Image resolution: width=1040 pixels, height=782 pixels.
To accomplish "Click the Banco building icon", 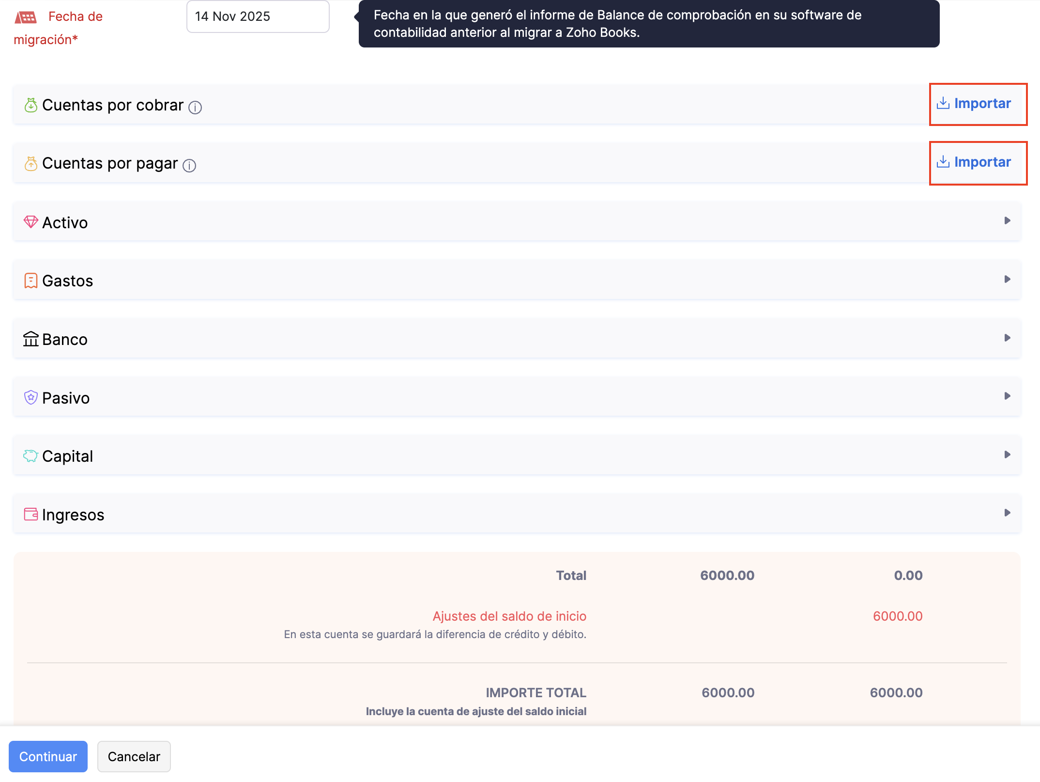I will point(31,339).
